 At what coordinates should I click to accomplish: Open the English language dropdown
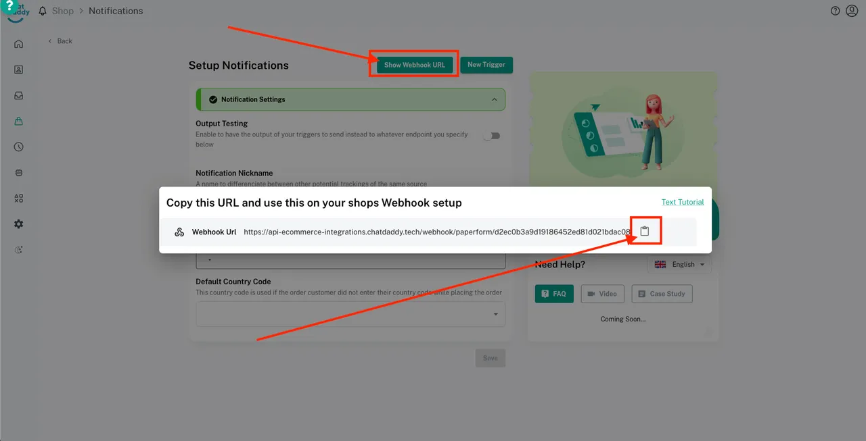click(x=679, y=264)
